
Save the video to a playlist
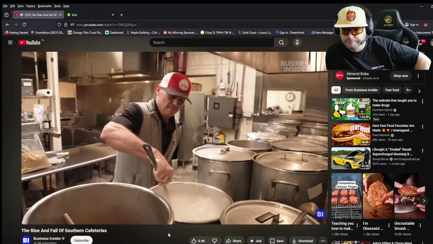click(277, 241)
